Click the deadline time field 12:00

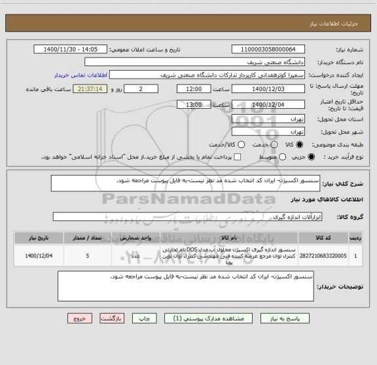[x=194, y=89]
